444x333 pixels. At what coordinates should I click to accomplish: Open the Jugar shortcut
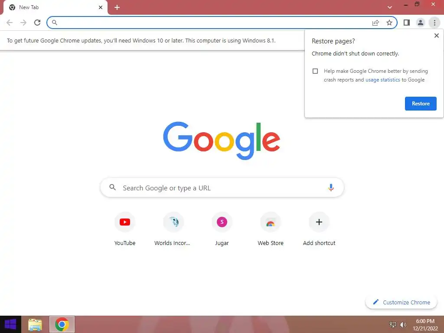coord(222,229)
